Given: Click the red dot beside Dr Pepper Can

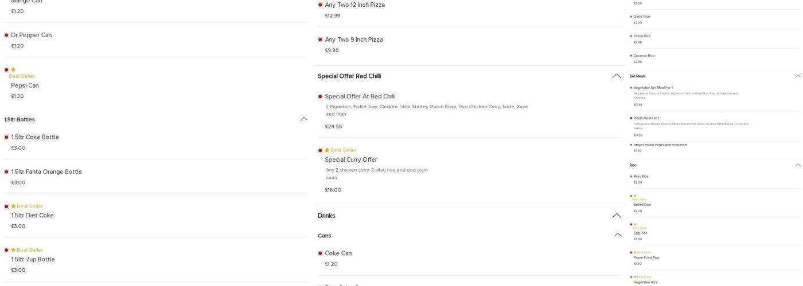Looking at the screenshot, I should [x=6, y=35].
